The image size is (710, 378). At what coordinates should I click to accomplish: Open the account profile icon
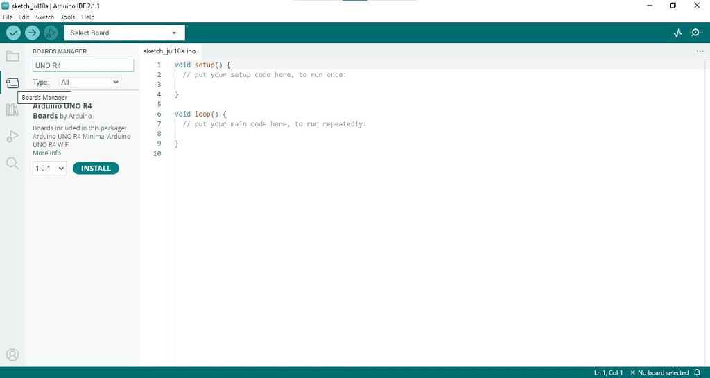[12, 354]
